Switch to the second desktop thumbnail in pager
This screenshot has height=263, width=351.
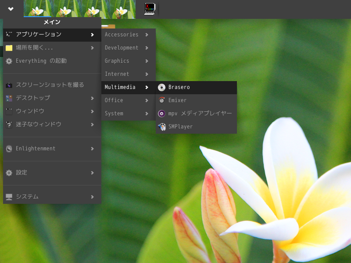tap(65, 8)
